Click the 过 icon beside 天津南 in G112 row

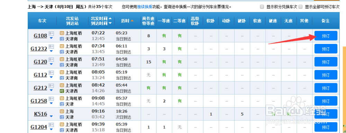62,78
